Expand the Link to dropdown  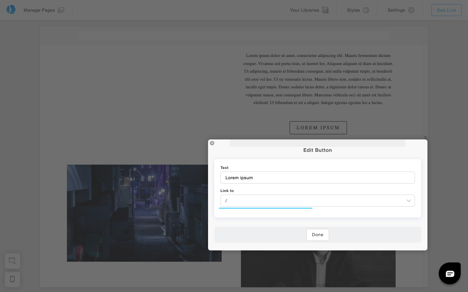pos(317,200)
